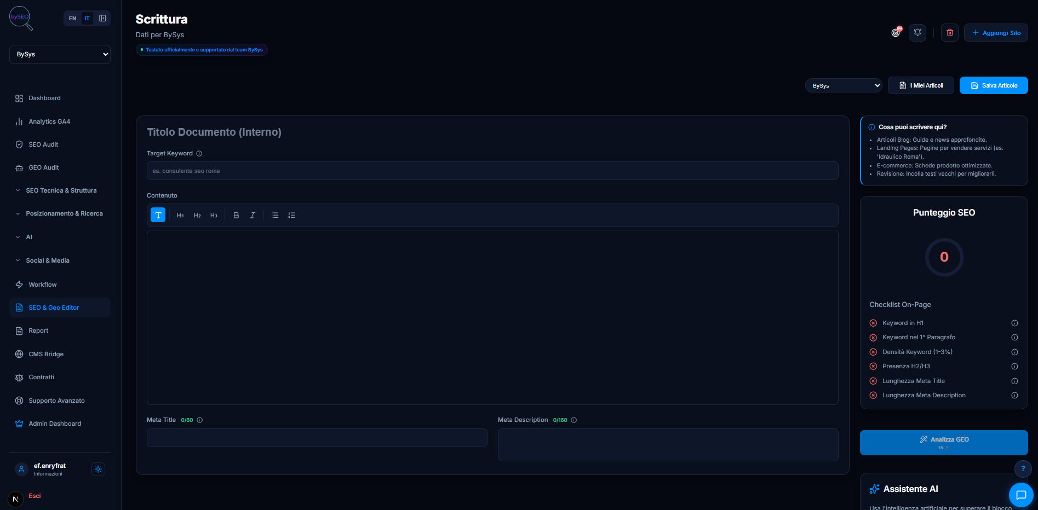Open the BySys site dropdown in sidebar
The width and height of the screenshot is (1038, 510).
click(x=60, y=54)
